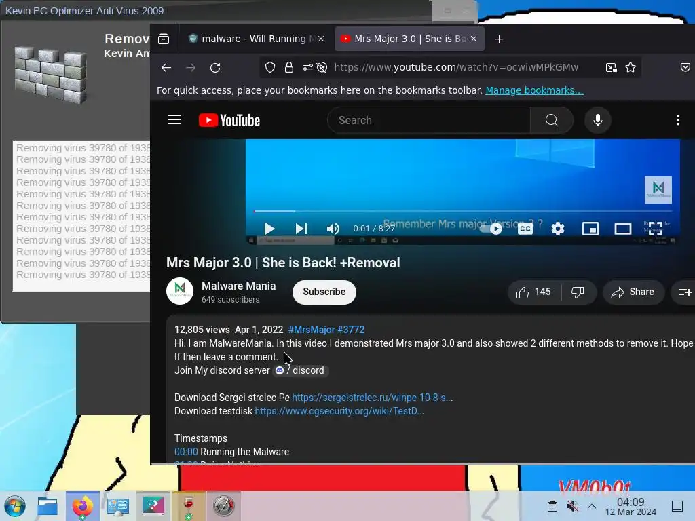
Task: Go back to the previous page
Action: 166,67
